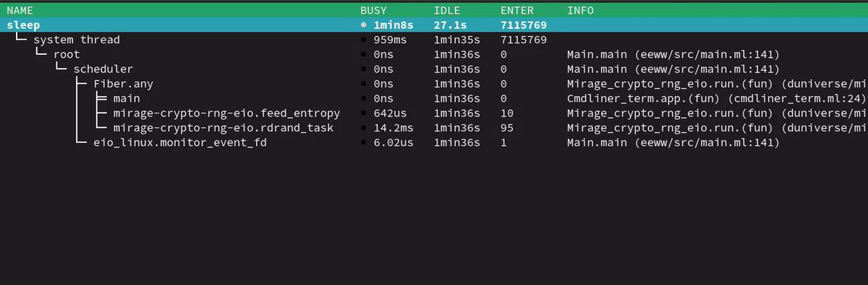868x285 pixels.
Task: Click the 27.1s idle value
Action: tap(450, 25)
